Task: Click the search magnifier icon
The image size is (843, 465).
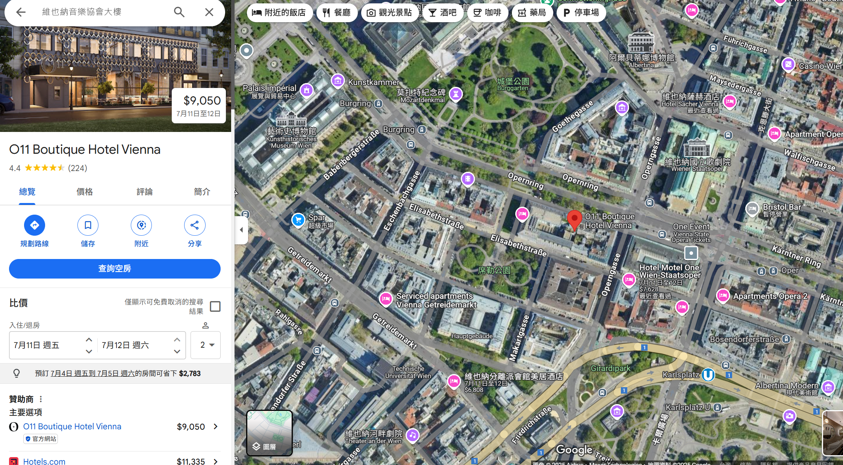Action: click(x=179, y=12)
